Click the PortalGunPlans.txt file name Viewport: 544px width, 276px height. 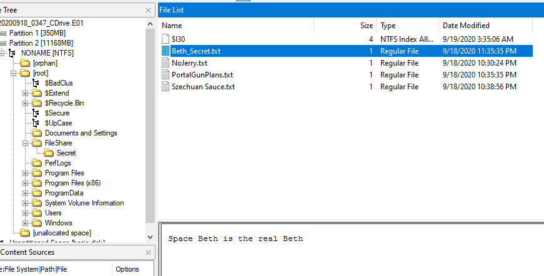202,75
